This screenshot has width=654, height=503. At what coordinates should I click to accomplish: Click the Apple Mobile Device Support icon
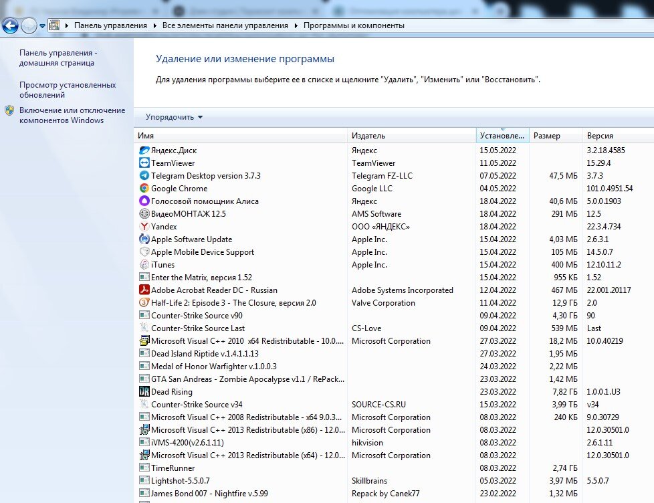coord(144,252)
